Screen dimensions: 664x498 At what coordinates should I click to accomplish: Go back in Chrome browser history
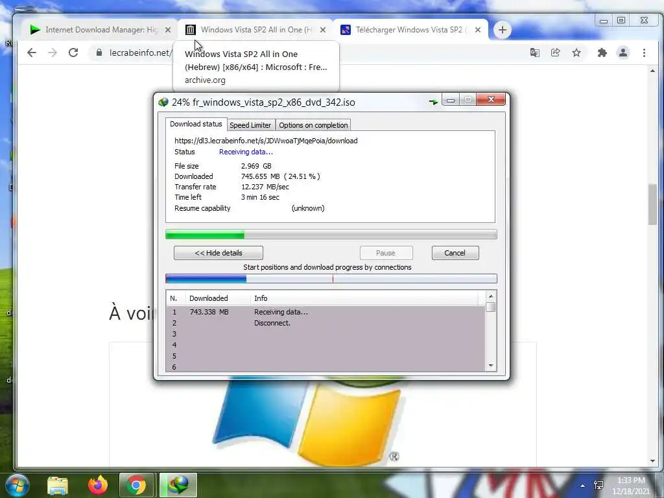pyautogui.click(x=32, y=53)
